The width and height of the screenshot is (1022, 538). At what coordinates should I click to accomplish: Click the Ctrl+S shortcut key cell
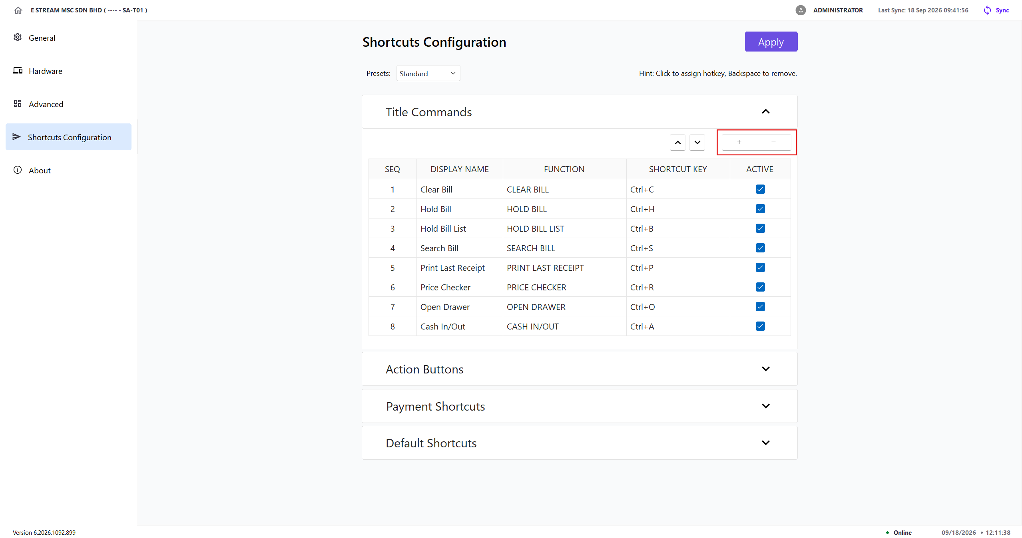tap(678, 248)
